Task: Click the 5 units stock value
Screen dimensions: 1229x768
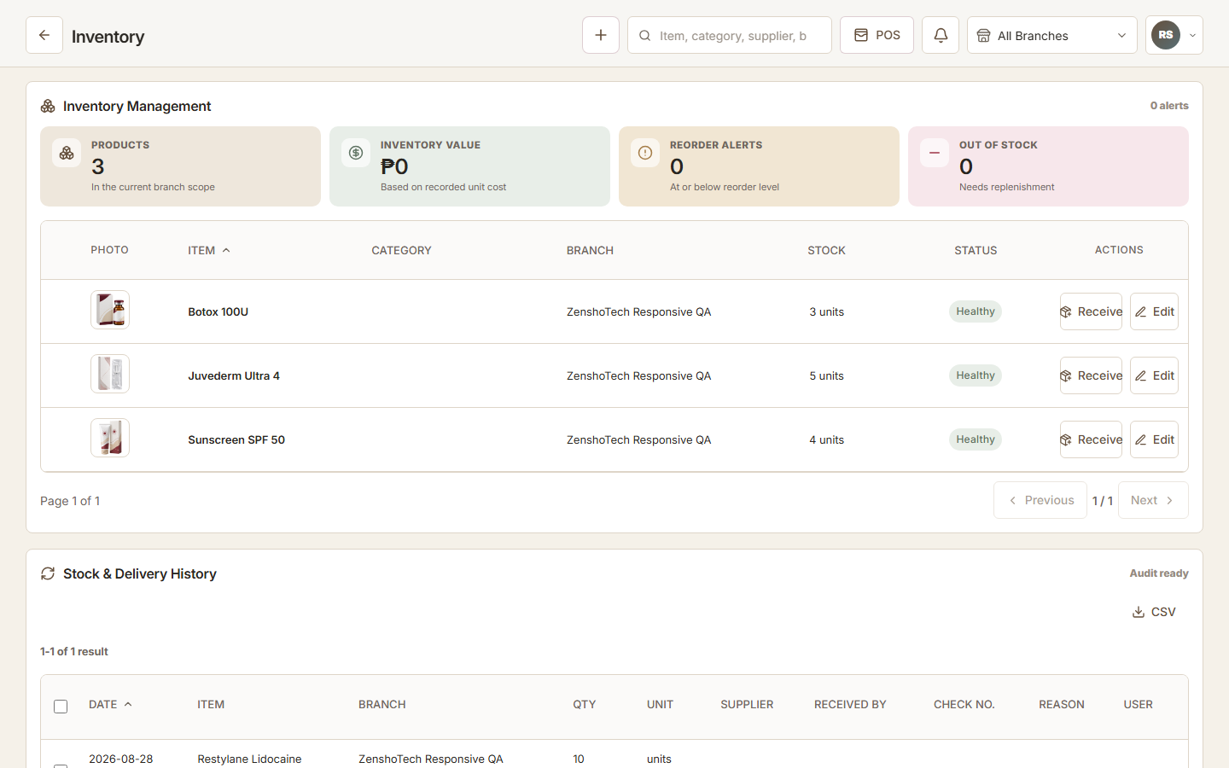Action: (826, 375)
